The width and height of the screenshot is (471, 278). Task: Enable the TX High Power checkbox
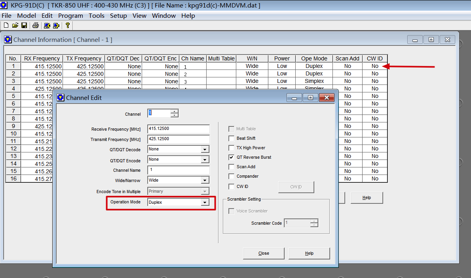pyautogui.click(x=231, y=148)
